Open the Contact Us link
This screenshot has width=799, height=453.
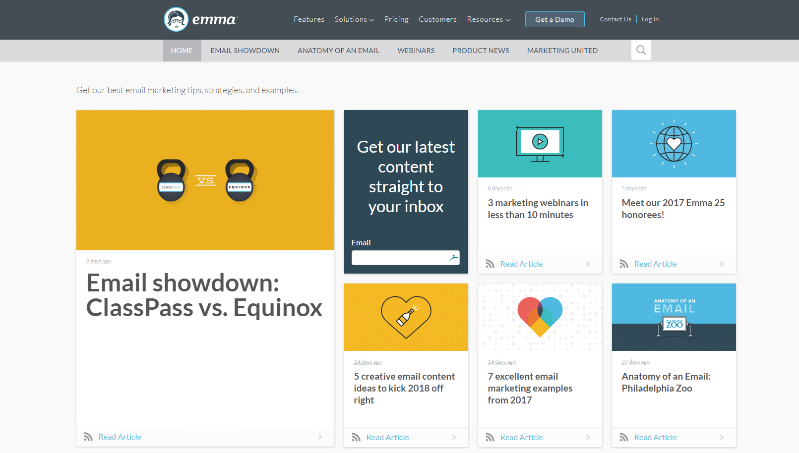click(x=615, y=19)
